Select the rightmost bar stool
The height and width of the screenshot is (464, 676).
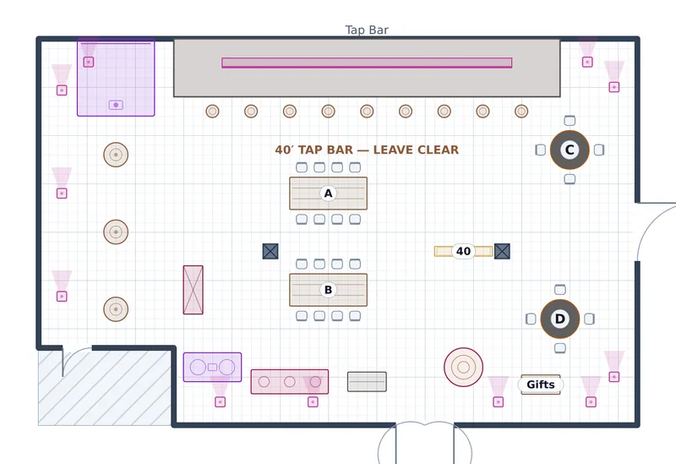click(x=521, y=112)
